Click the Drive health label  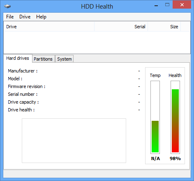[21, 110]
